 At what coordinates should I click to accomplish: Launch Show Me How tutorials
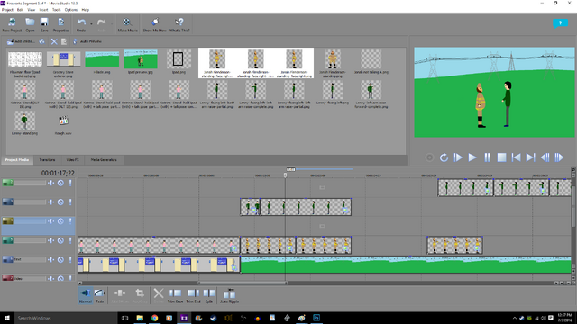pos(154,25)
